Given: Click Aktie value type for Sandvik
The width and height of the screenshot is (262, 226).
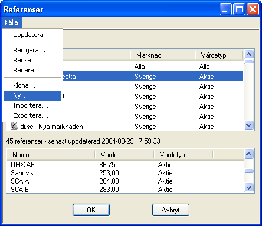Looking at the screenshot, I should 165,173.
